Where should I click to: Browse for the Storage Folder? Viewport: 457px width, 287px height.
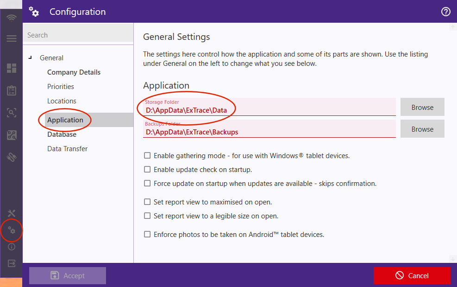[422, 107]
